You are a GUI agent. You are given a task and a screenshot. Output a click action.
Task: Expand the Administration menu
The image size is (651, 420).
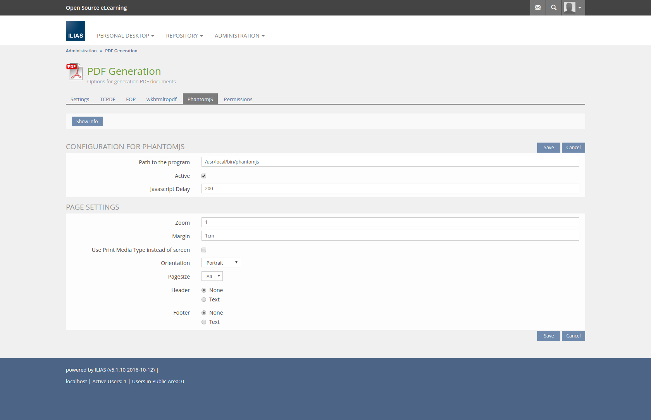(239, 36)
